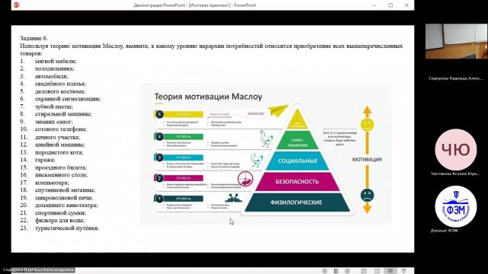Click the СОЦИАЛЬНЫЕ pyramid level
This screenshot has height=274, width=488.
[297, 161]
